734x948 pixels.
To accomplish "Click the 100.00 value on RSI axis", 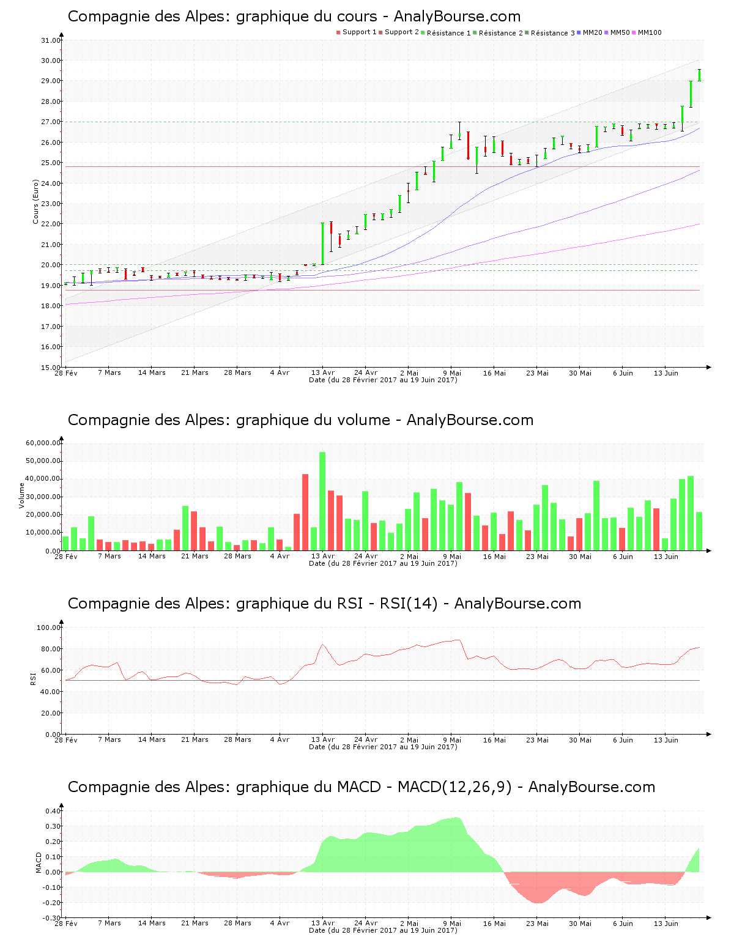I will point(48,628).
